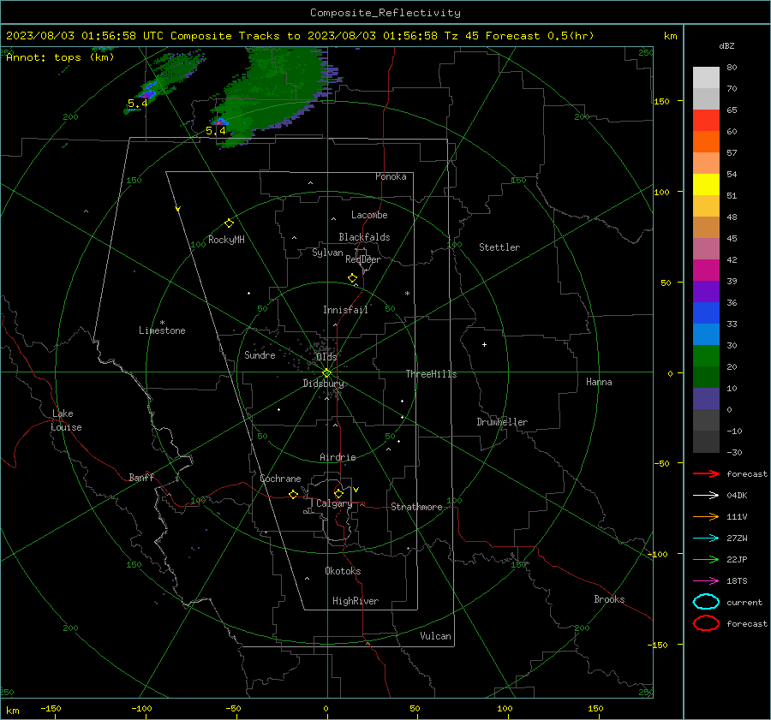Click the green 22JP arrow icon

pos(706,559)
